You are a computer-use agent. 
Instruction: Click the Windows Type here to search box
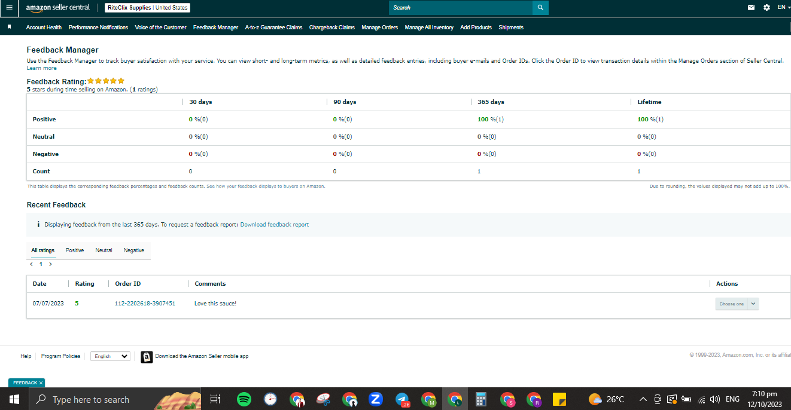[114, 399]
